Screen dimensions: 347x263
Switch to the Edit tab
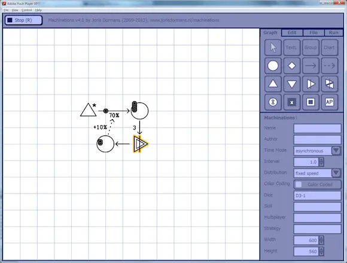292,33
